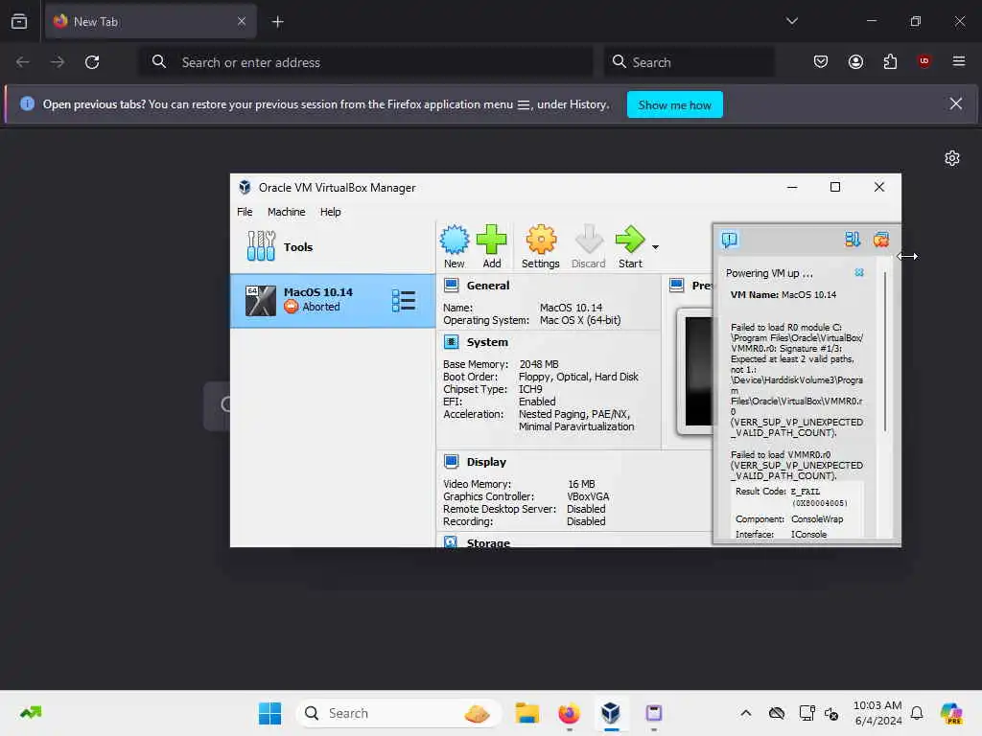
Task: Select the Tools item in the sidebar
Action: pos(333,246)
